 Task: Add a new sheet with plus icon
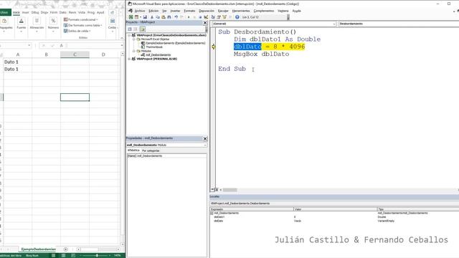point(65,249)
